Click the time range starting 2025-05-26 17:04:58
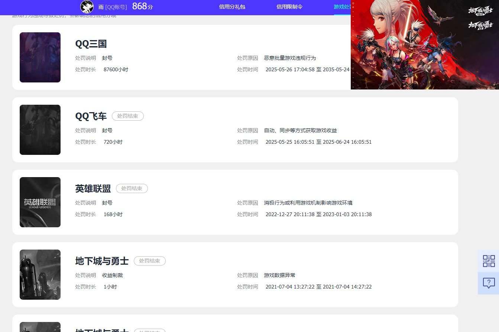This screenshot has height=332, width=499. pos(308,69)
